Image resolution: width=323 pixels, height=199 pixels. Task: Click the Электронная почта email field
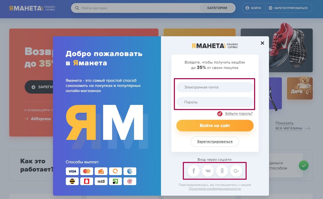215,87
